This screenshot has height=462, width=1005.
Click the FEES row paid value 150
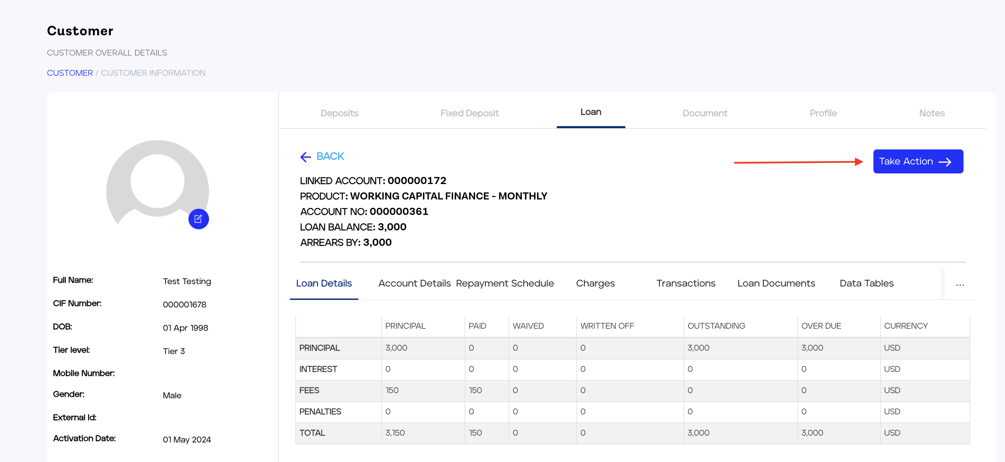(475, 390)
